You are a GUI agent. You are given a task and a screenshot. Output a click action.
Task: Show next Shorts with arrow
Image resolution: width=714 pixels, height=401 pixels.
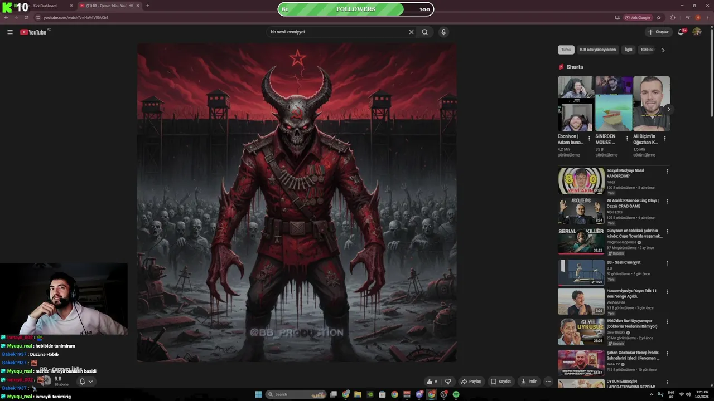[x=668, y=109]
